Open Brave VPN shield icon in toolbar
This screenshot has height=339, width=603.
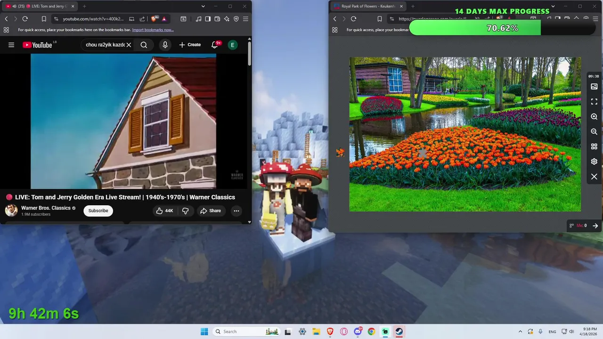coord(236,19)
